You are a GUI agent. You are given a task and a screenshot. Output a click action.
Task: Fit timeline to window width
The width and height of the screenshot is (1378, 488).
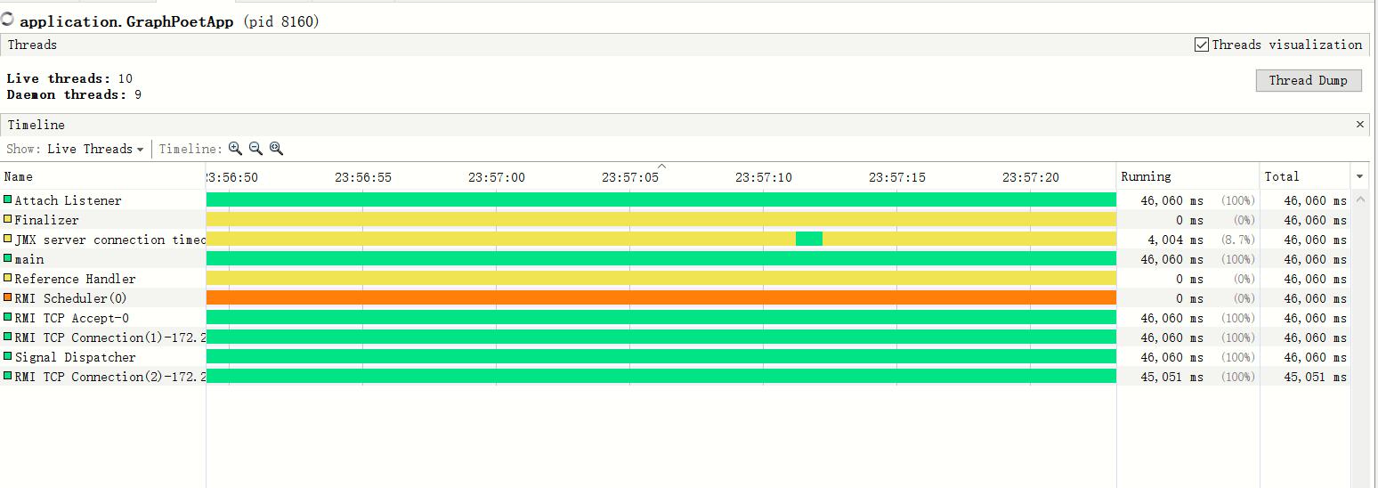(276, 149)
